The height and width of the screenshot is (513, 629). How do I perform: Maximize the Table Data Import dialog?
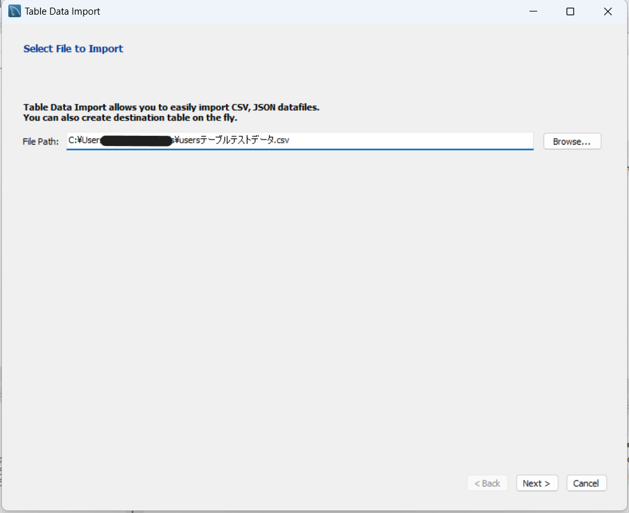coord(570,11)
